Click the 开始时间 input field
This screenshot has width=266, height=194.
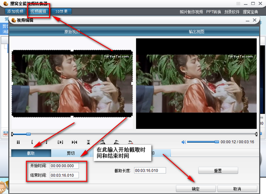[x=64, y=166]
